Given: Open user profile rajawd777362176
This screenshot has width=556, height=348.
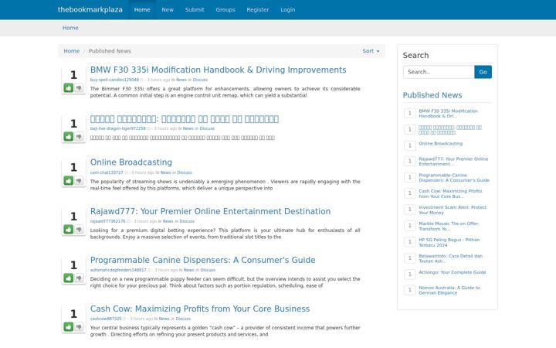Looking at the screenshot, I should pyautogui.click(x=107, y=221).
